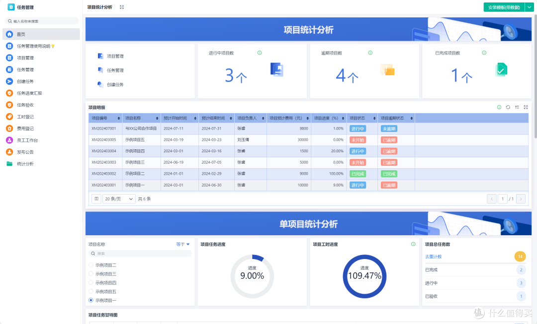
Task: Click info icon in 项目明细 table toolbar
Action: (x=499, y=107)
